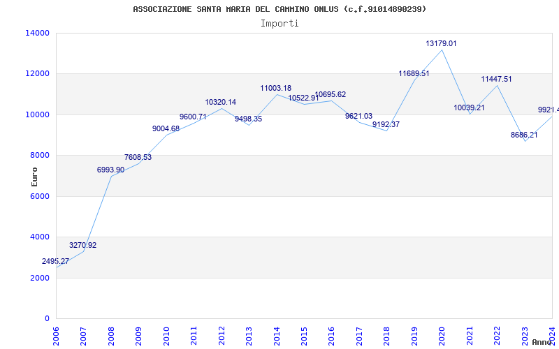The width and height of the screenshot is (559, 349).
Task: Click the x-axis year 2012
Action: 222,336
